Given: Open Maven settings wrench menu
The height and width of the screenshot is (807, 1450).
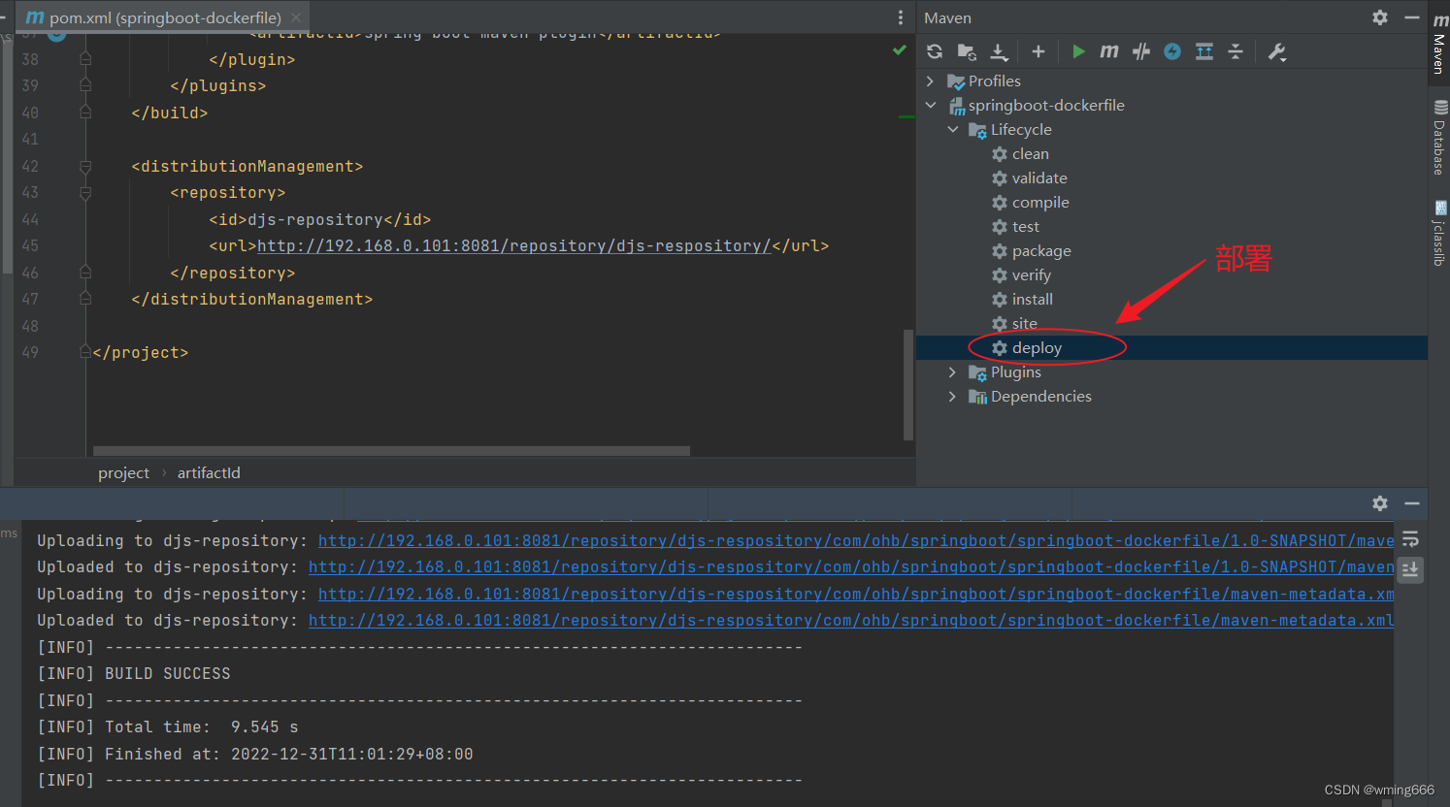Looking at the screenshot, I should (1277, 51).
